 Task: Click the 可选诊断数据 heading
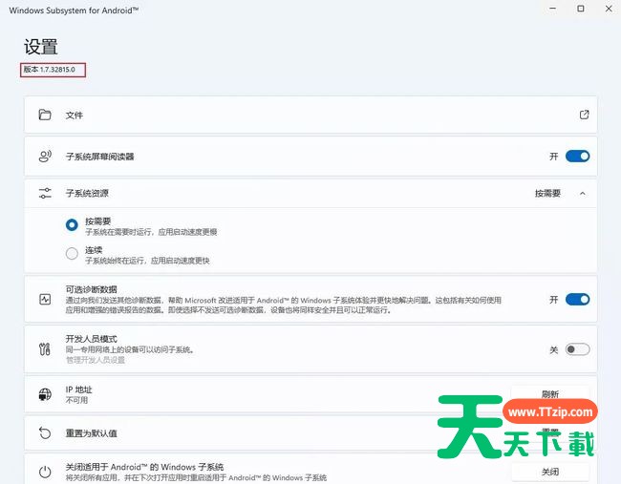[x=91, y=289]
